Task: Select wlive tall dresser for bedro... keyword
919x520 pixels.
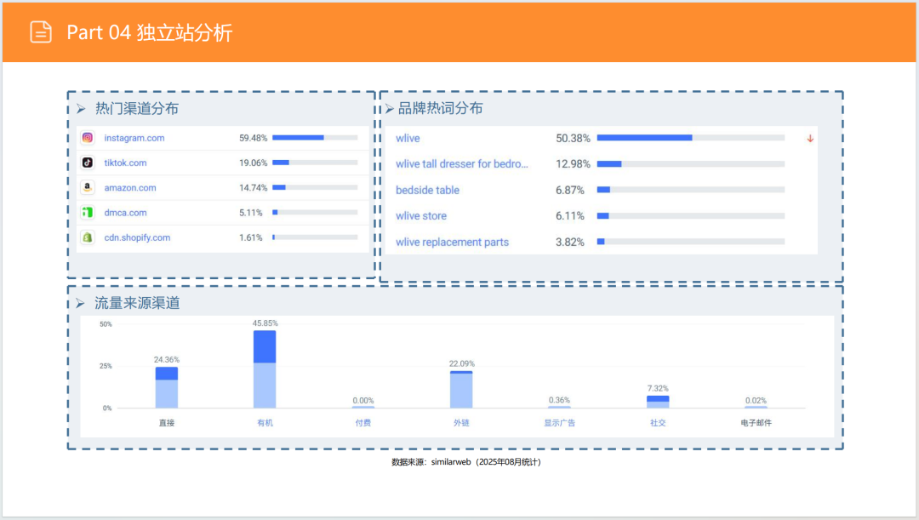Action: [462, 164]
